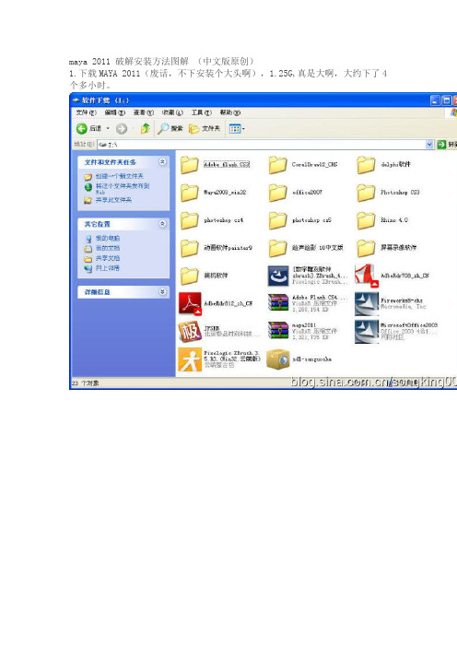This screenshot has width=457, height=647.
Task: Open the 文件(F) menu
Action: (x=86, y=112)
